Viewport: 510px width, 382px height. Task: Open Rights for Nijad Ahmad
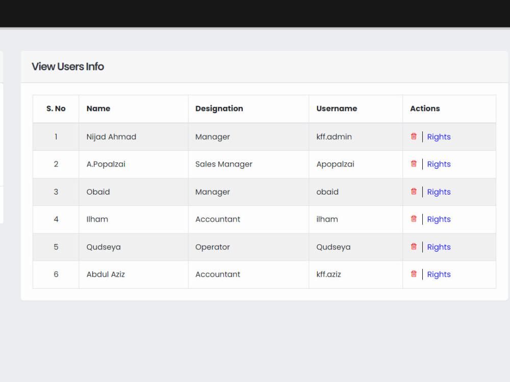pyautogui.click(x=439, y=137)
